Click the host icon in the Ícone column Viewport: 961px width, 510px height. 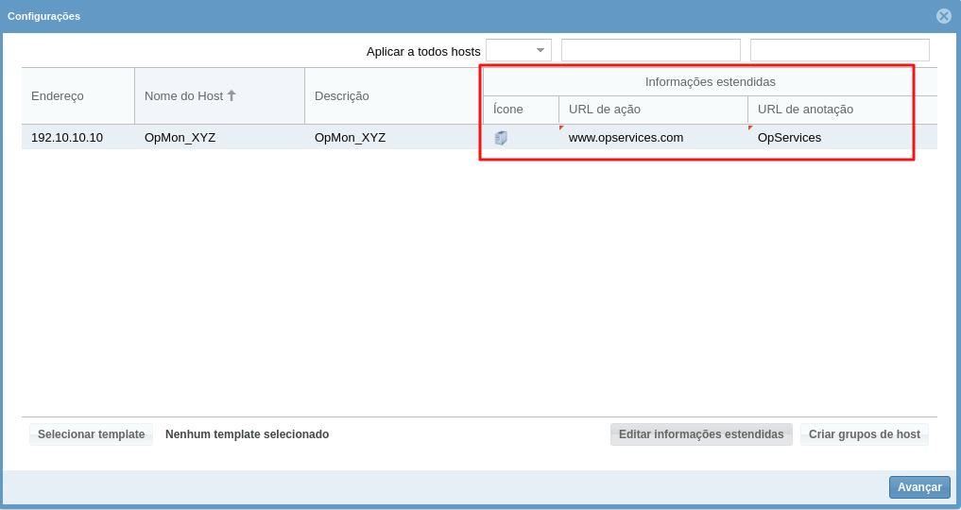click(501, 138)
